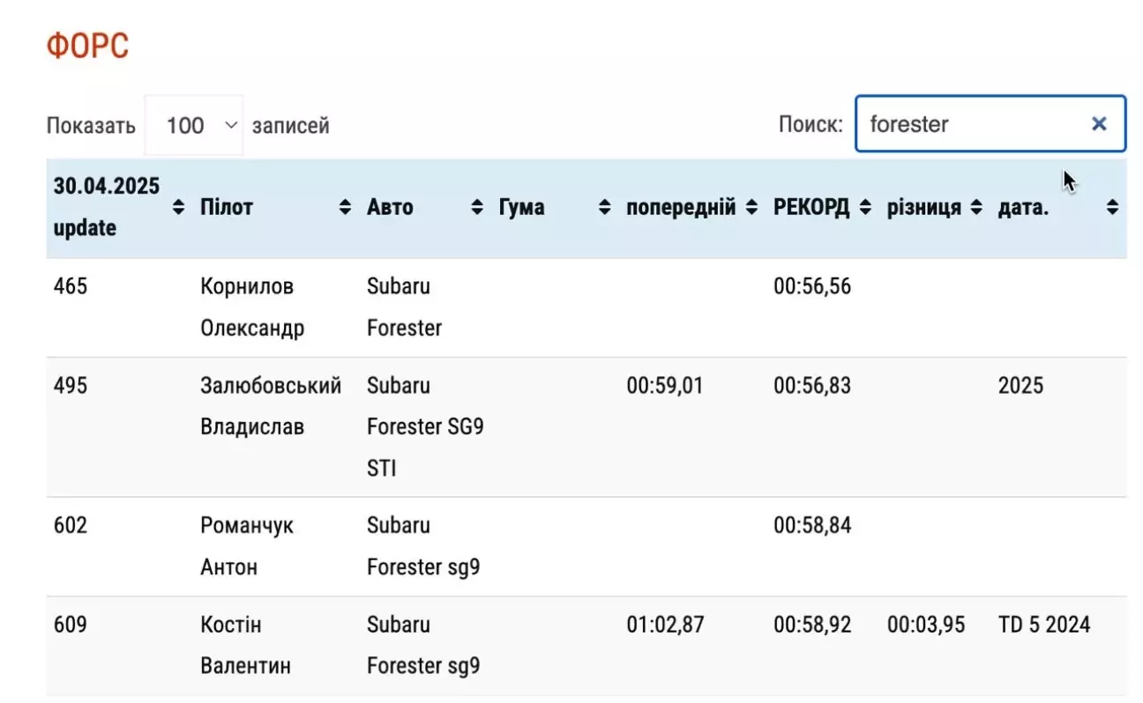Select pilot Романчук Антон

coord(247,546)
